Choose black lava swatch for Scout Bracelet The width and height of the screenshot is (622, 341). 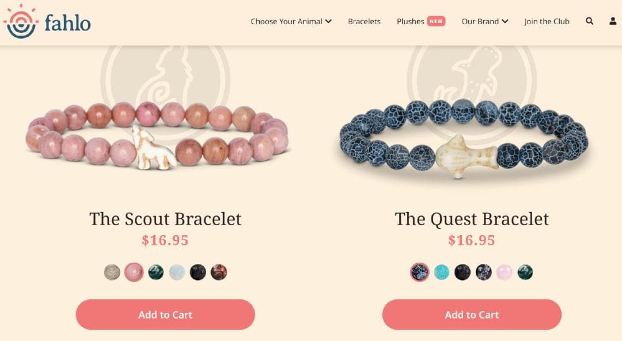click(198, 272)
